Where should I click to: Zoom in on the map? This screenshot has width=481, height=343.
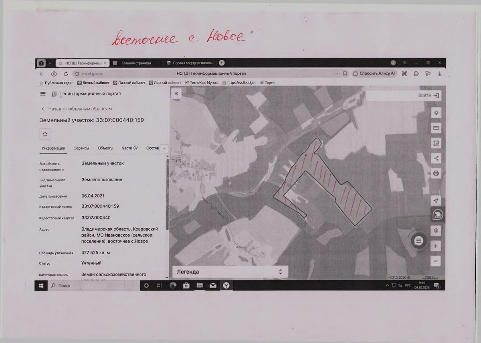pyautogui.click(x=436, y=246)
